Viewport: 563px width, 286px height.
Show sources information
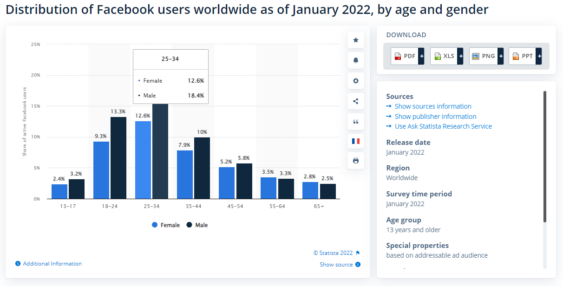click(x=432, y=106)
